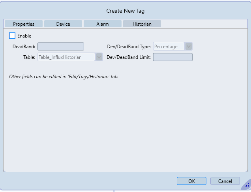Click the resize grip in dialog corner
The image size is (251, 192).
point(247,185)
